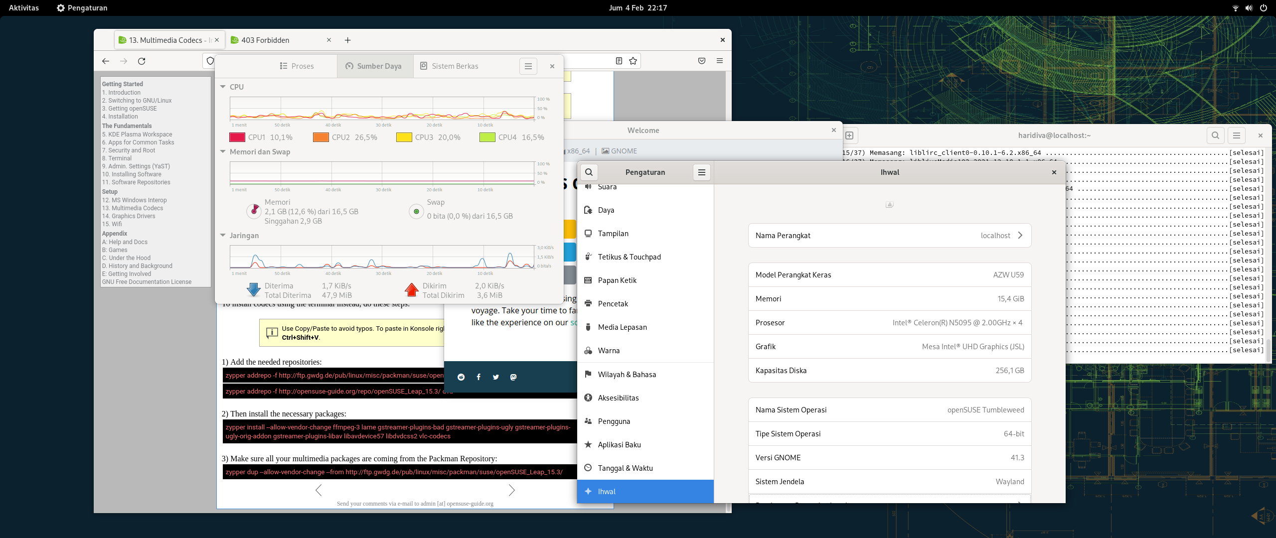Collapse the Jaringan section

pyautogui.click(x=223, y=235)
